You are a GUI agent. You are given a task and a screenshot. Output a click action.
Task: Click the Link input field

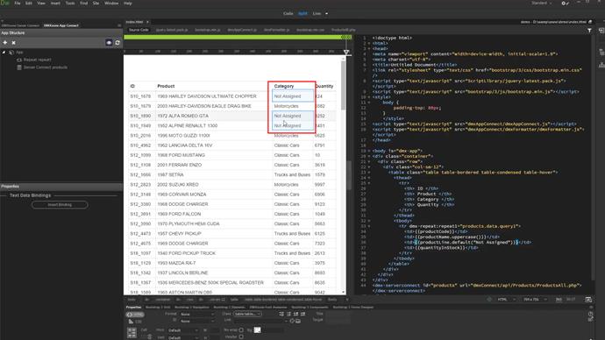tap(260, 321)
